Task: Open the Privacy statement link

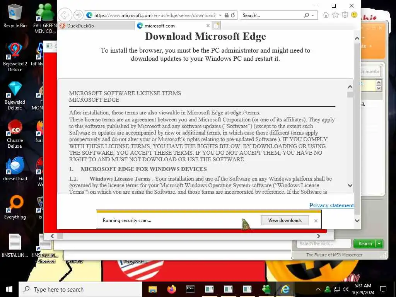Action: click(331, 205)
